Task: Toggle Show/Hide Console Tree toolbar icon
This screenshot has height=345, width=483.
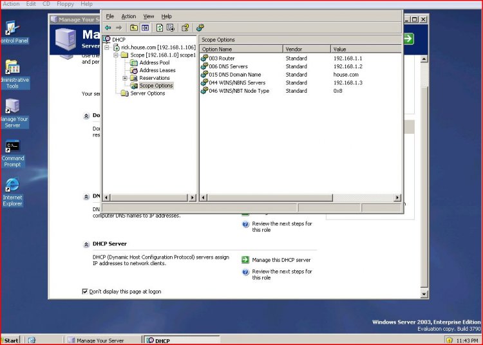Action: [x=145, y=28]
